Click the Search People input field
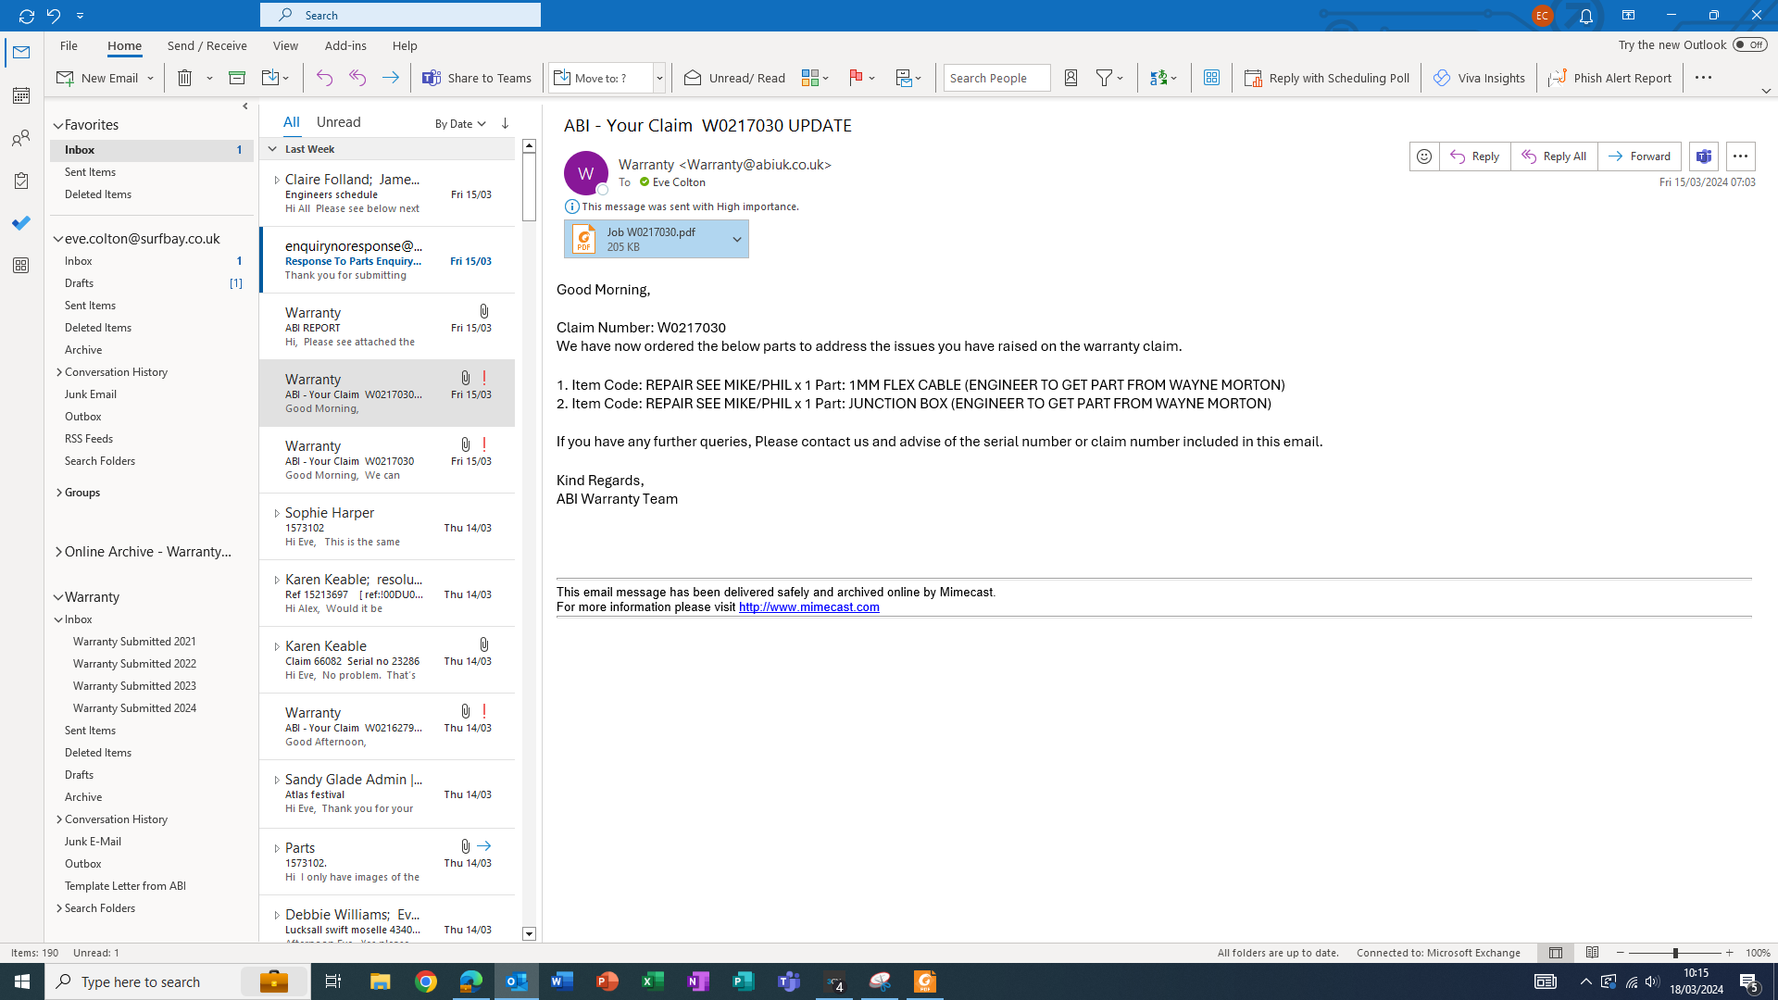This screenshot has height=1000, width=1778. click(995, 79)
